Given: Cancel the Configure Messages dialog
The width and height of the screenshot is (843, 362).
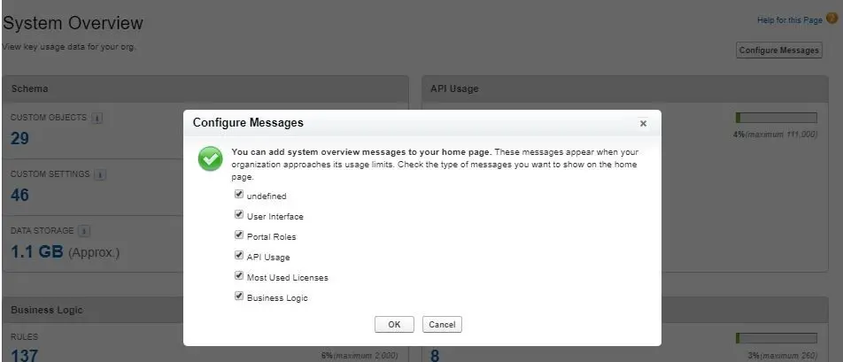Looking at the screenshot, I should [x=442, y=325].
